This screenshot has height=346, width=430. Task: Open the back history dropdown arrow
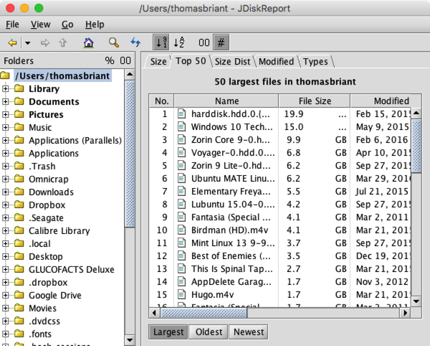(27, 43)
